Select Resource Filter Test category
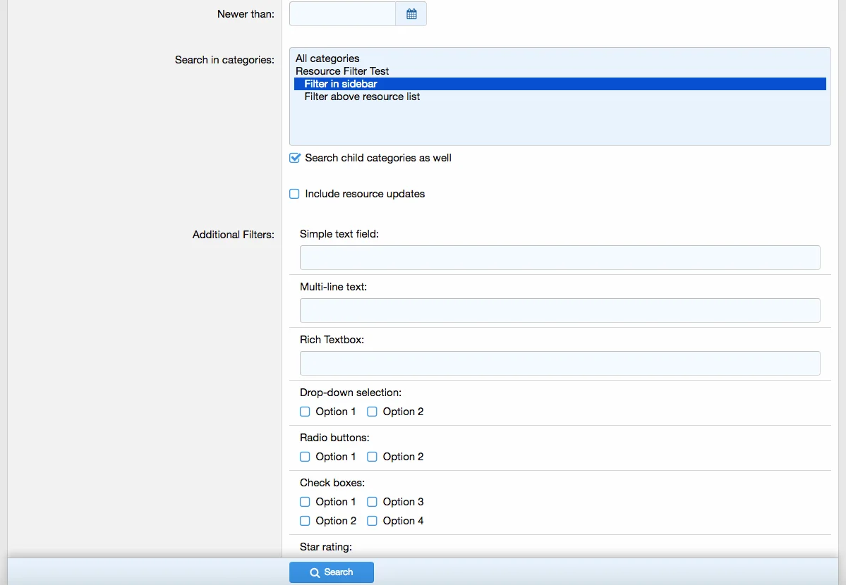 click(342, 71)
